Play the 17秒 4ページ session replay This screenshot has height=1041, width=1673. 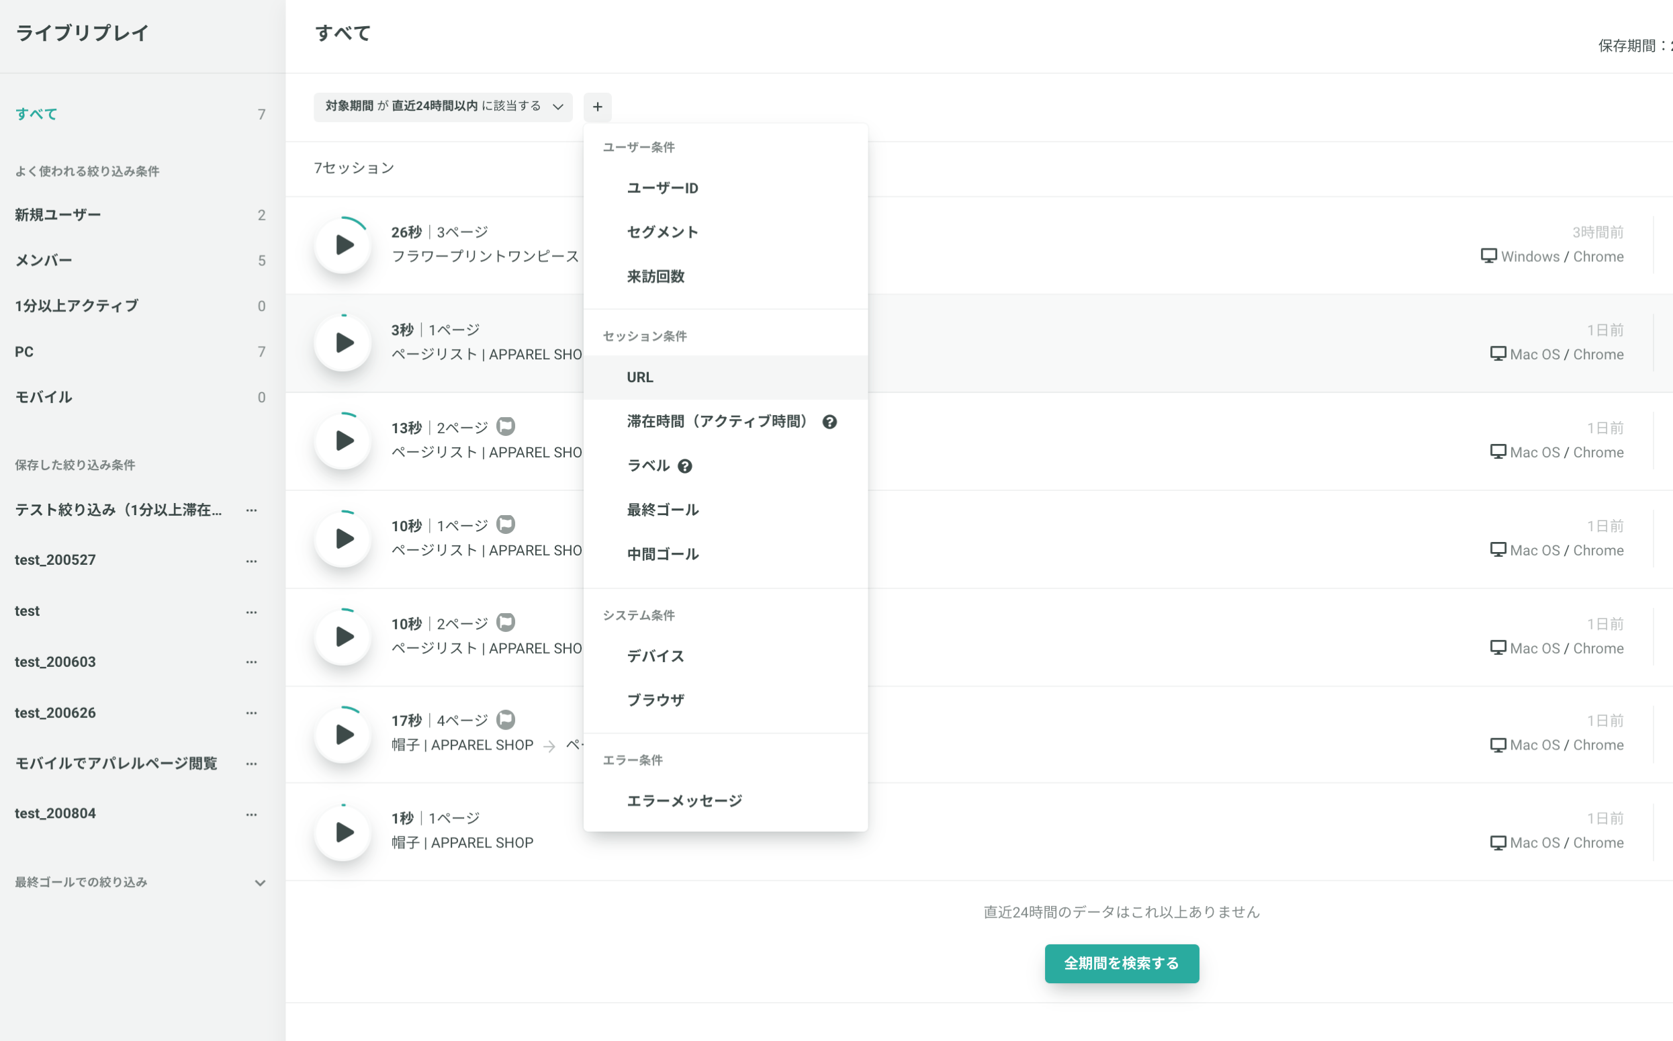[344, 734]
